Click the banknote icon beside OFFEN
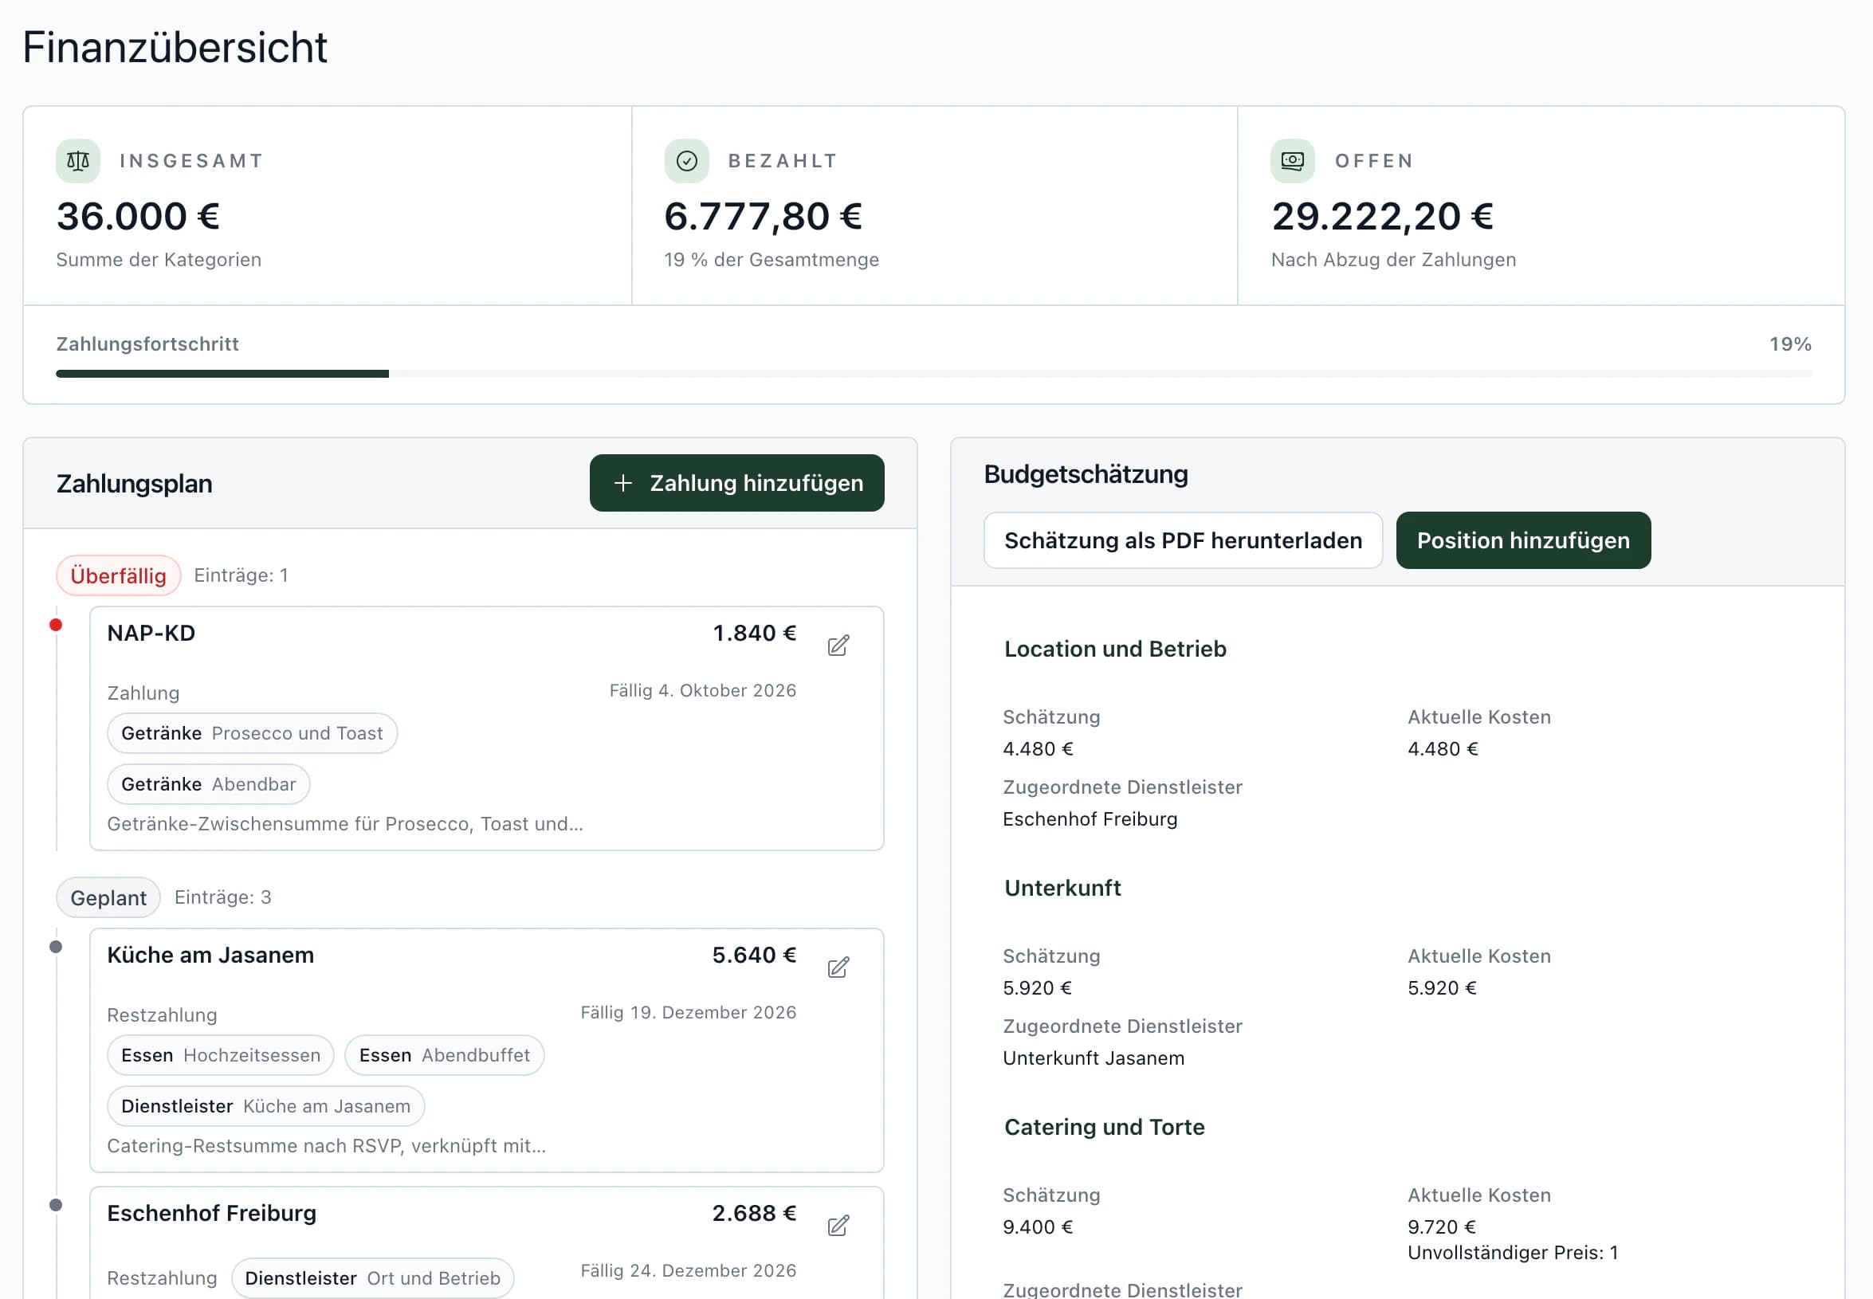Image resolution: width=1873 pixels, height=1299 pixels. click(x=1293, y=161)
